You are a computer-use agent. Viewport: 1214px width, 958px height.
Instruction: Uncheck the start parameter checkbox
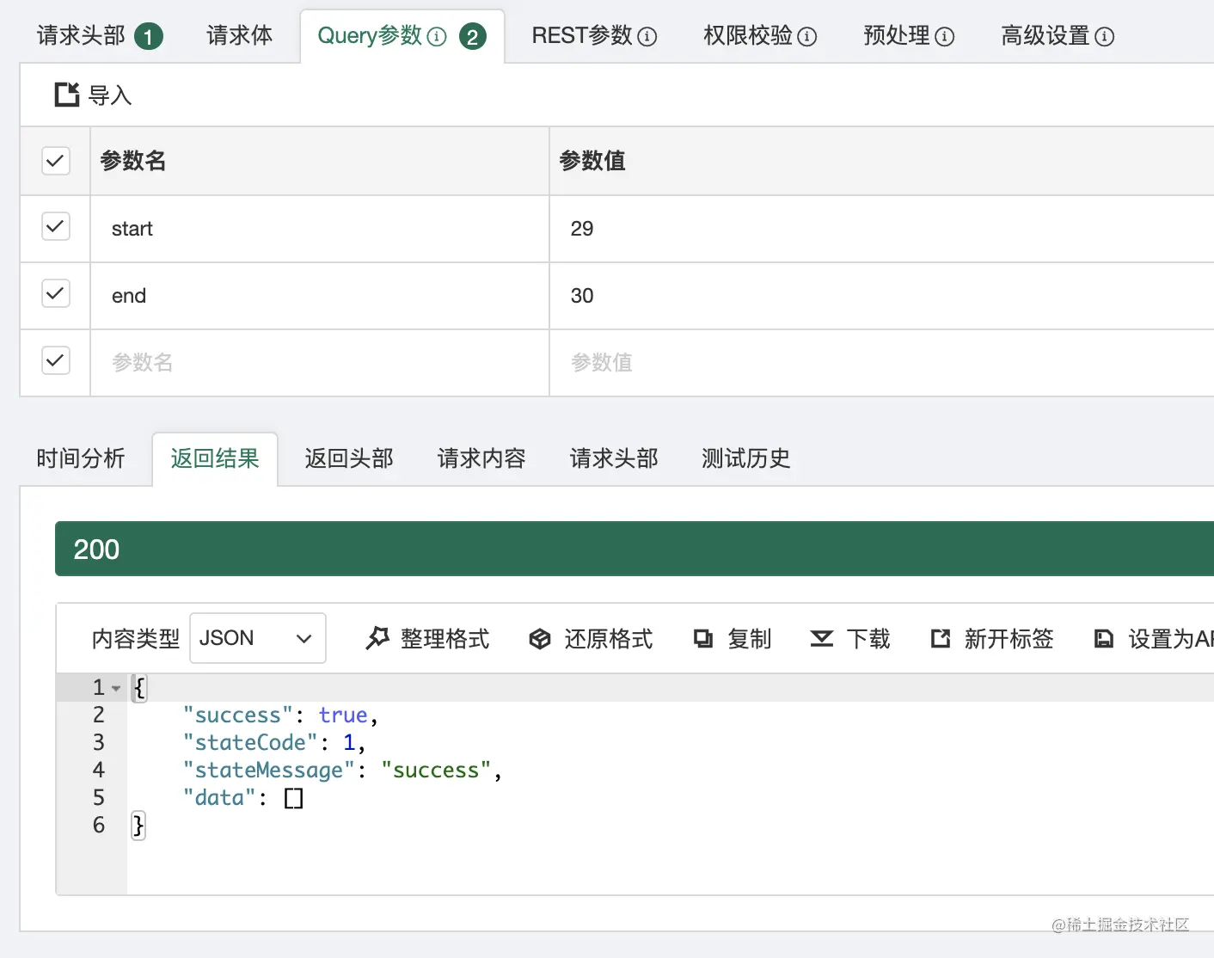tap(56, 227)
